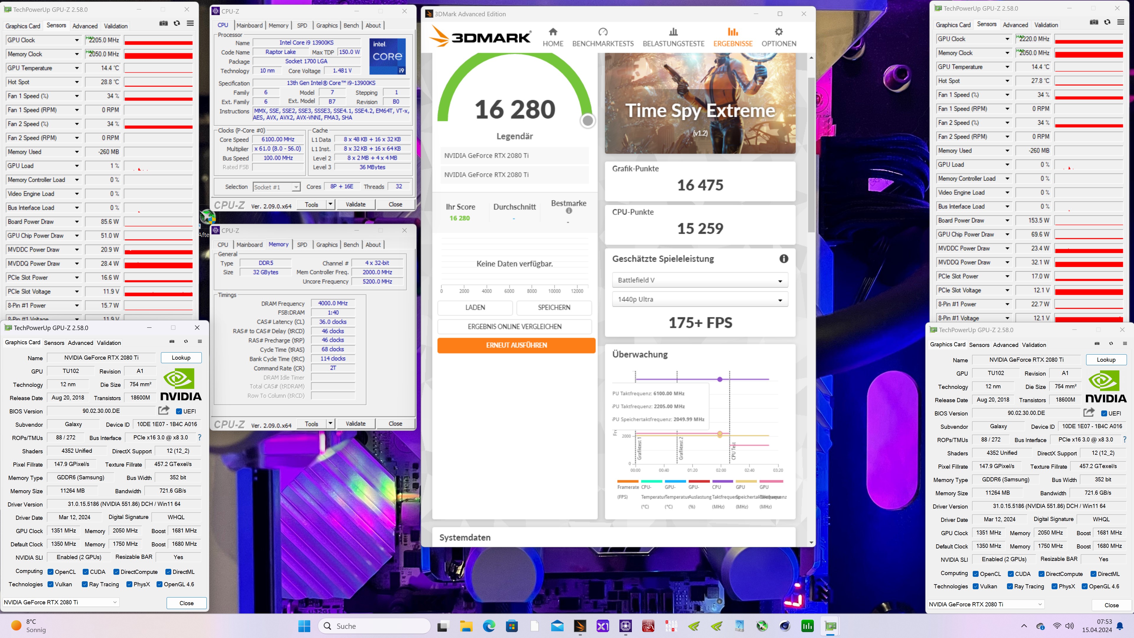Screen dimensions: 1134x638
Task: Open File Explorer from taskbar
Action: pos(466,626)
